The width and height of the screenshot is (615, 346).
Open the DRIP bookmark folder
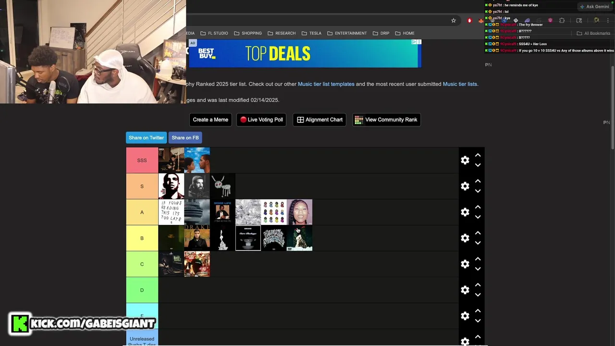pyautogui.click(x=381, y=33)
